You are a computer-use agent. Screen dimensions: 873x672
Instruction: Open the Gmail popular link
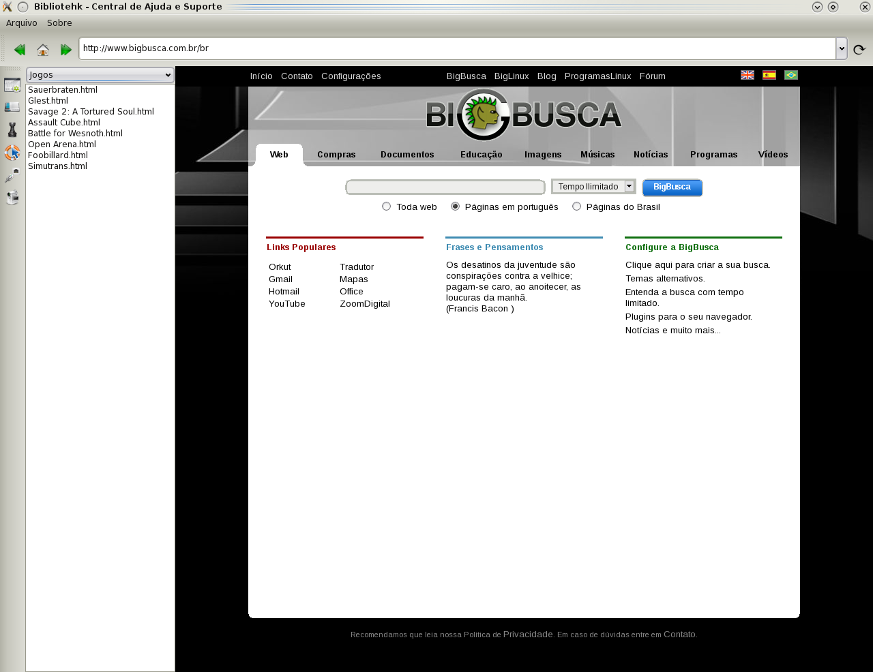pos(280,279)
